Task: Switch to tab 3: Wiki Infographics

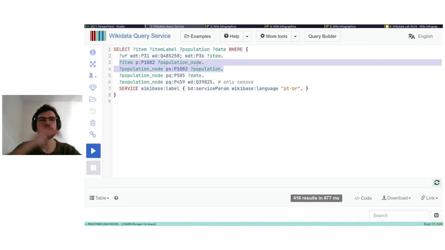Action: point(235,26)
